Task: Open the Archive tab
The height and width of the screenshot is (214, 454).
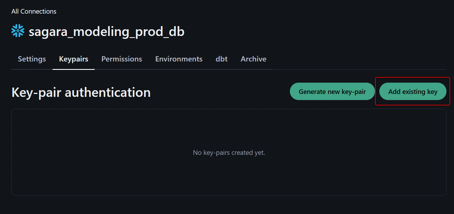Action: pyautogui.click(x=253, y=59)
